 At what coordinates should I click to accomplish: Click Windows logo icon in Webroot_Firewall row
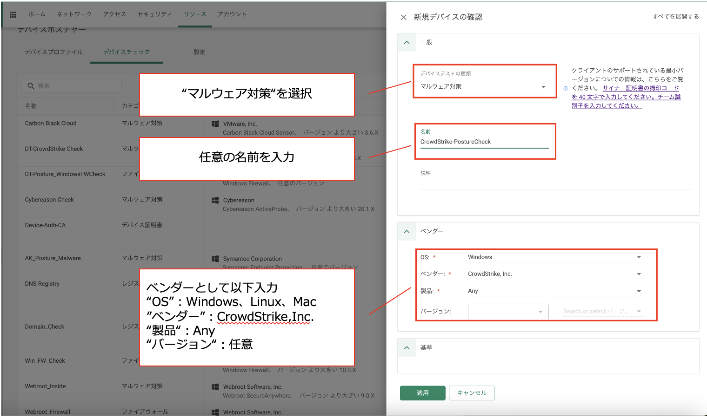(x=215, y=412)
